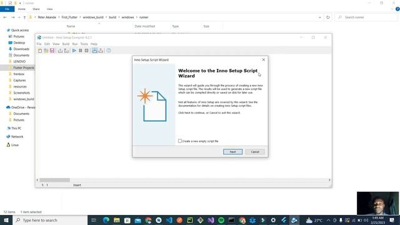Image resolution: width=400 pixels, height=225 pixels.
Task: Open Visual Studio Code from the taskbar
Action: pos(169,220)
